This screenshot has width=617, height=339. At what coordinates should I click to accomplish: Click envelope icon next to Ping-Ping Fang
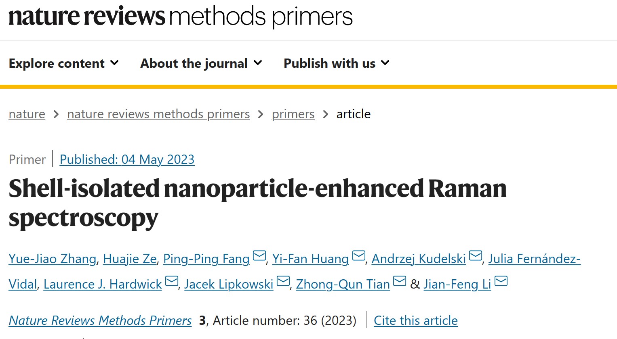point(259,256)
